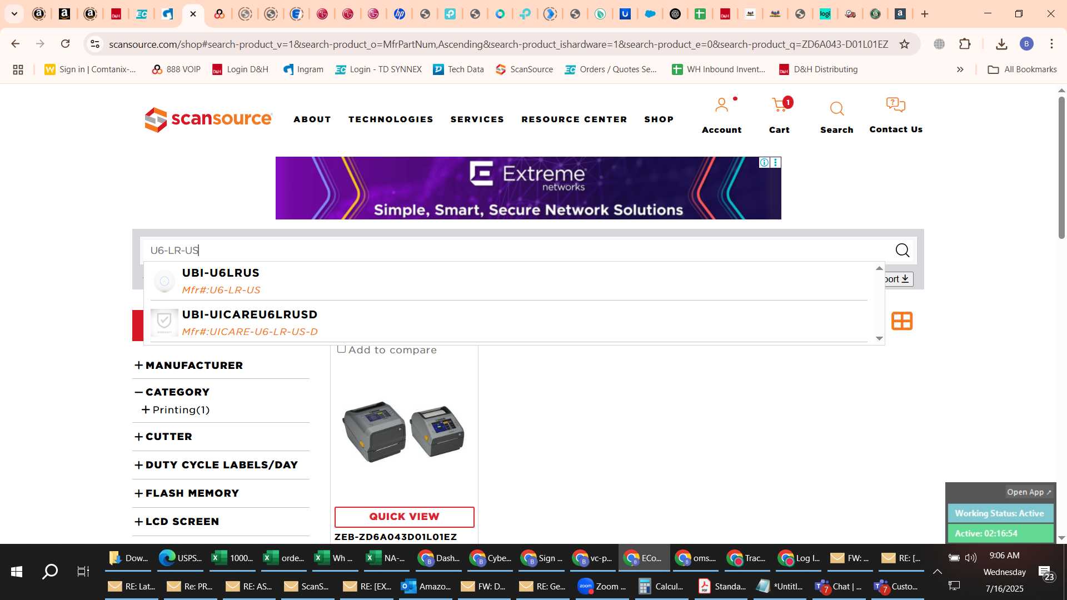1067x600 pixels.
Task: Expand the Printing(1) category
Action: 176,410
